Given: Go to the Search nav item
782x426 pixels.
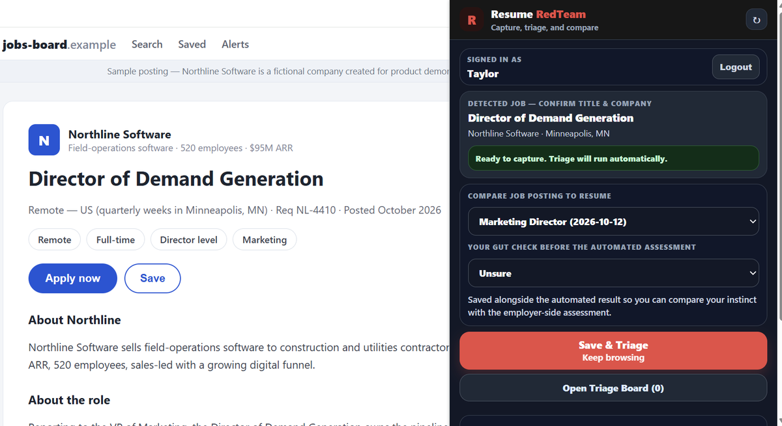Looking at the screenshot, I should pos(147,44).
